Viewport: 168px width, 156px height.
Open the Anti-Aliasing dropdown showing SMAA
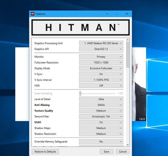[101, 105]
